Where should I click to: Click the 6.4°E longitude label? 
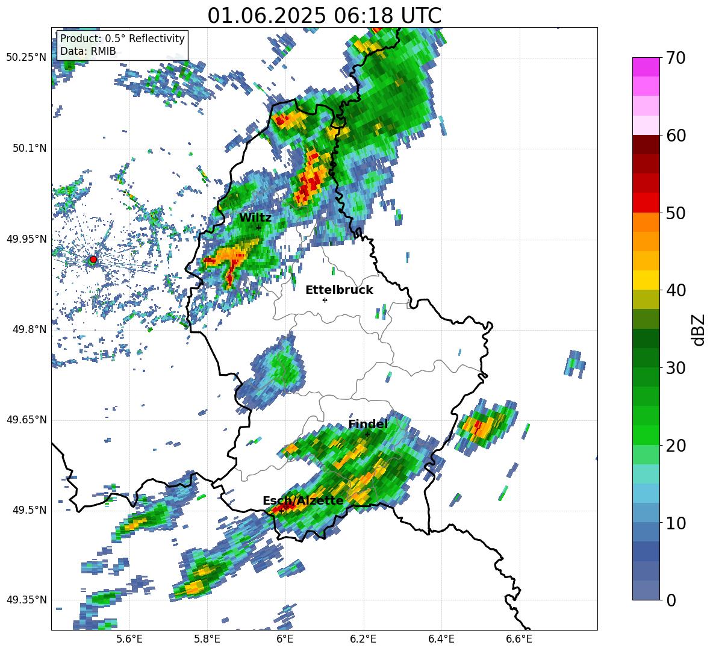[441, 640]
